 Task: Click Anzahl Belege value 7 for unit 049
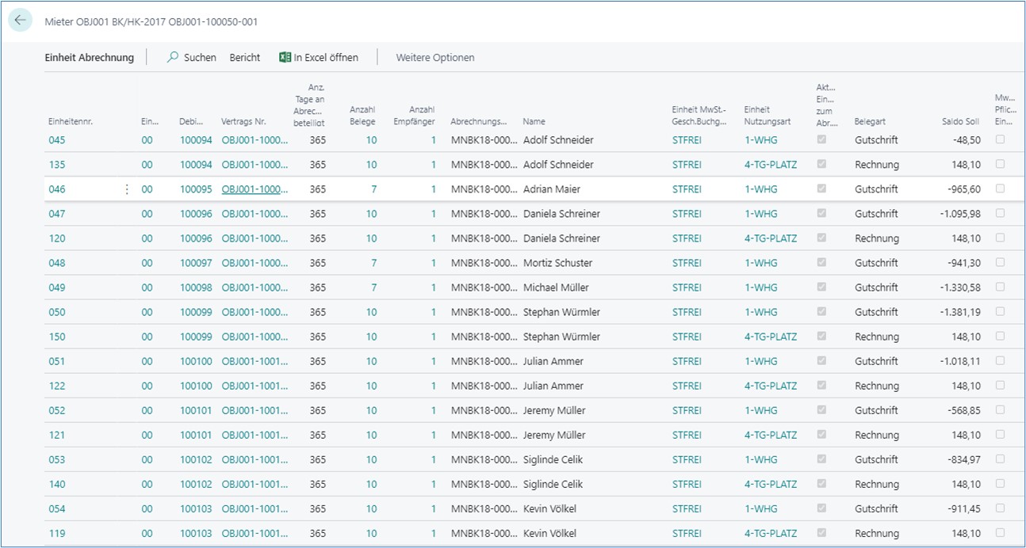[373, 287]
